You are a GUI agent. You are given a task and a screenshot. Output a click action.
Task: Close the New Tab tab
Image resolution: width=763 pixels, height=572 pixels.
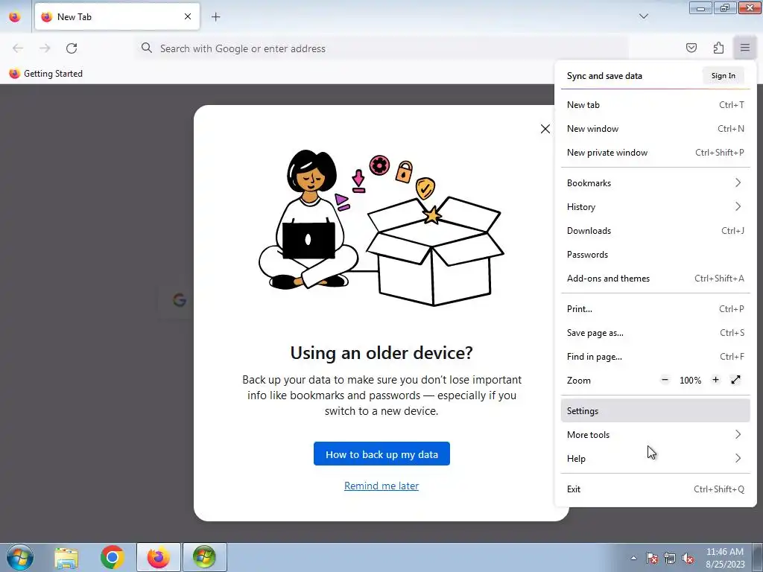coord(188,16)
